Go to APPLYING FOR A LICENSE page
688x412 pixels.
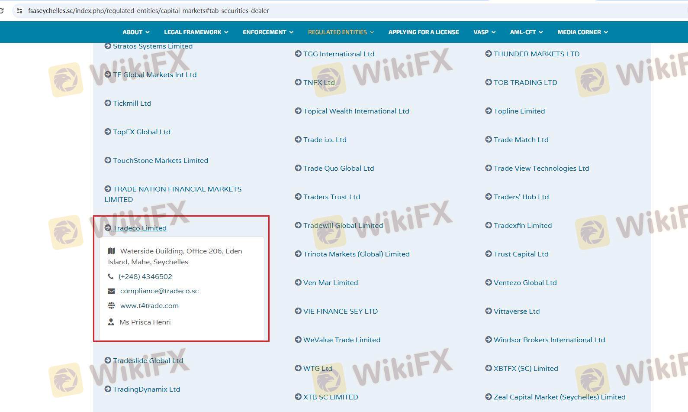[x=423, y=32]
